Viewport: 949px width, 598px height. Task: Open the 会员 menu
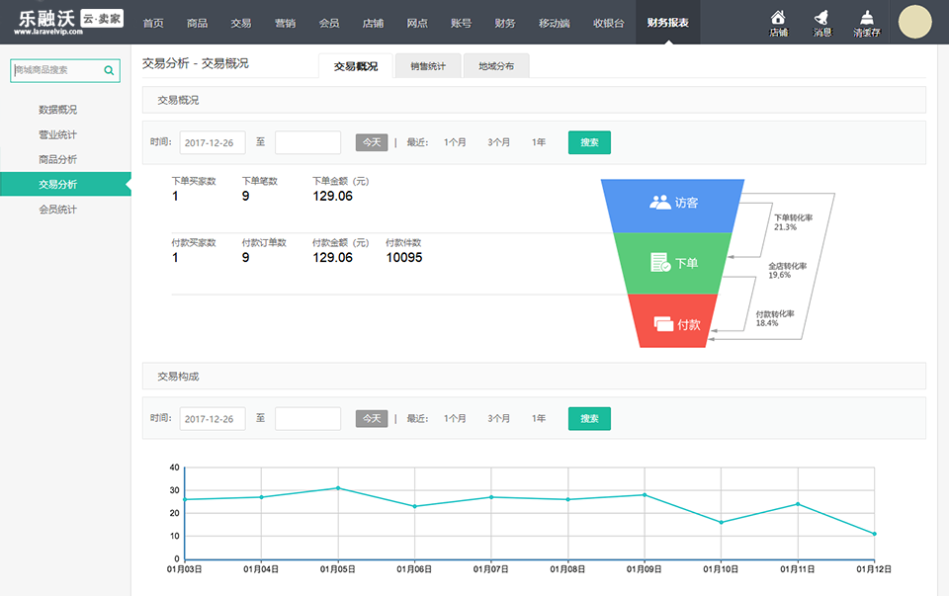[329, 23]
